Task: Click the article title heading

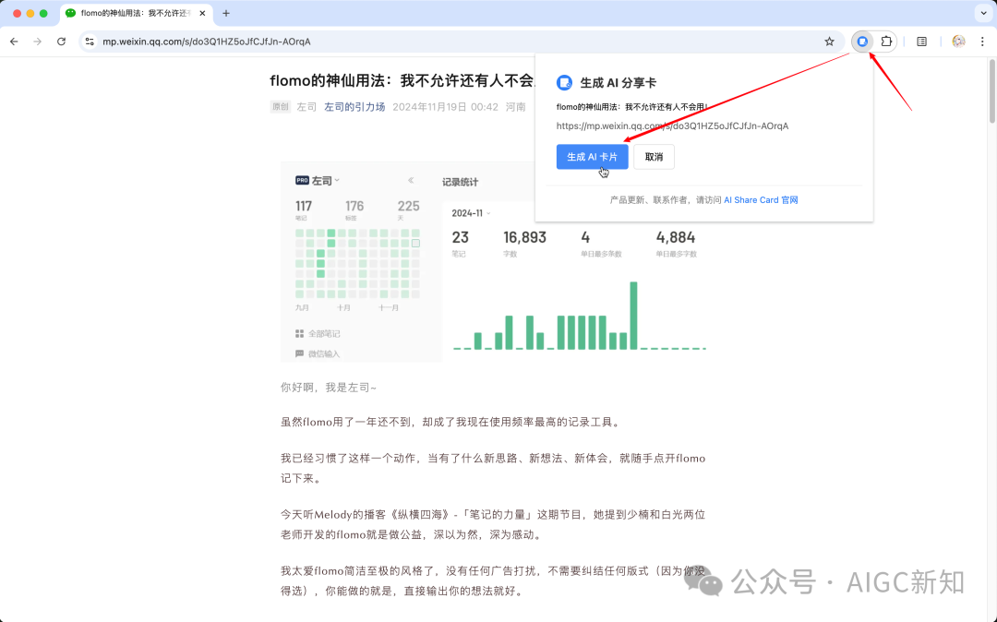Action: tap(402, 80)
